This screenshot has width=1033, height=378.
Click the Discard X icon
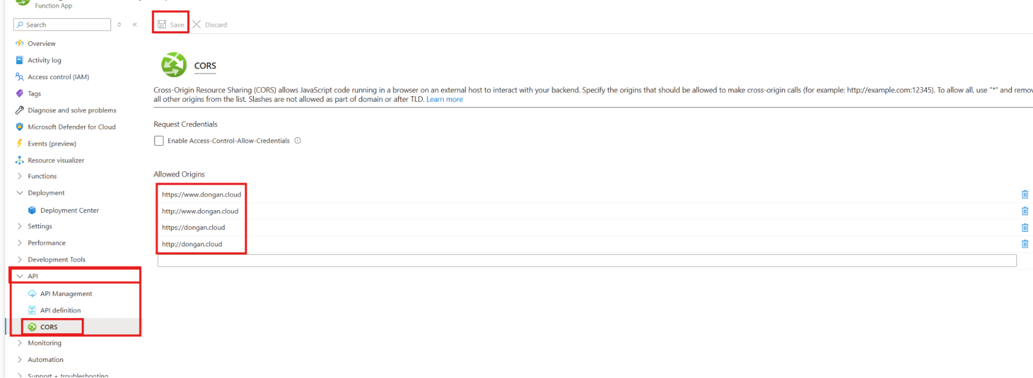click(197, 24)
